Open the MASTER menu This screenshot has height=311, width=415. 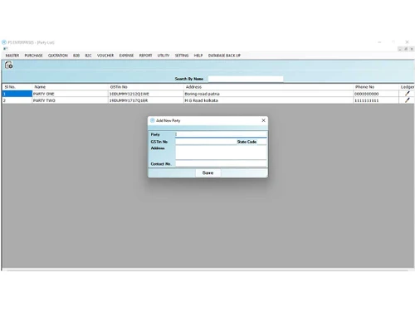(x=12, y=56)
